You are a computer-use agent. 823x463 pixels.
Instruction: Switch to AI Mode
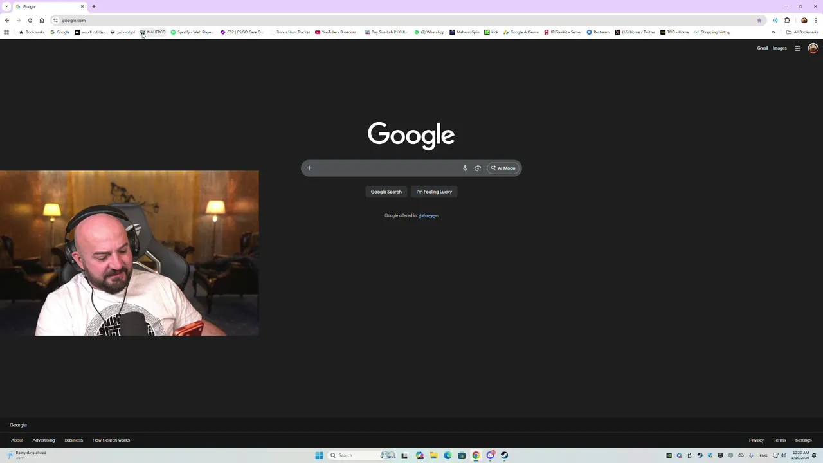pyautogui.click(x=503, y=168)
